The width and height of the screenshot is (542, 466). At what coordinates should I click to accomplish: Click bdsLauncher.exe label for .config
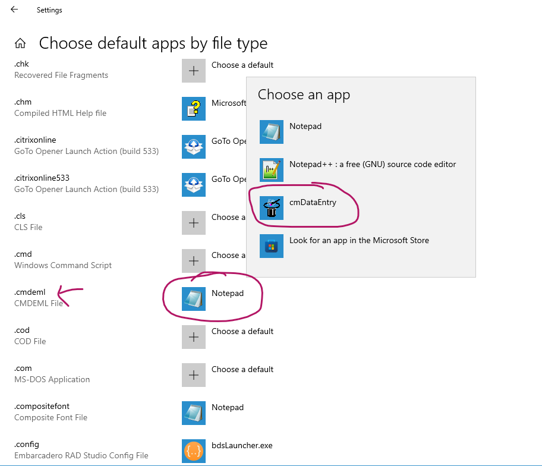click(x=242, y=445)
